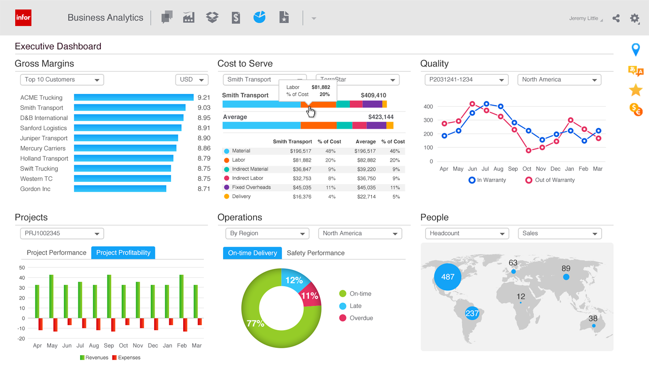Expand the North America dropdown under Quality
The height and width of the screenshot is (365, 649).
pyautogui.click(x=559, y=79)
